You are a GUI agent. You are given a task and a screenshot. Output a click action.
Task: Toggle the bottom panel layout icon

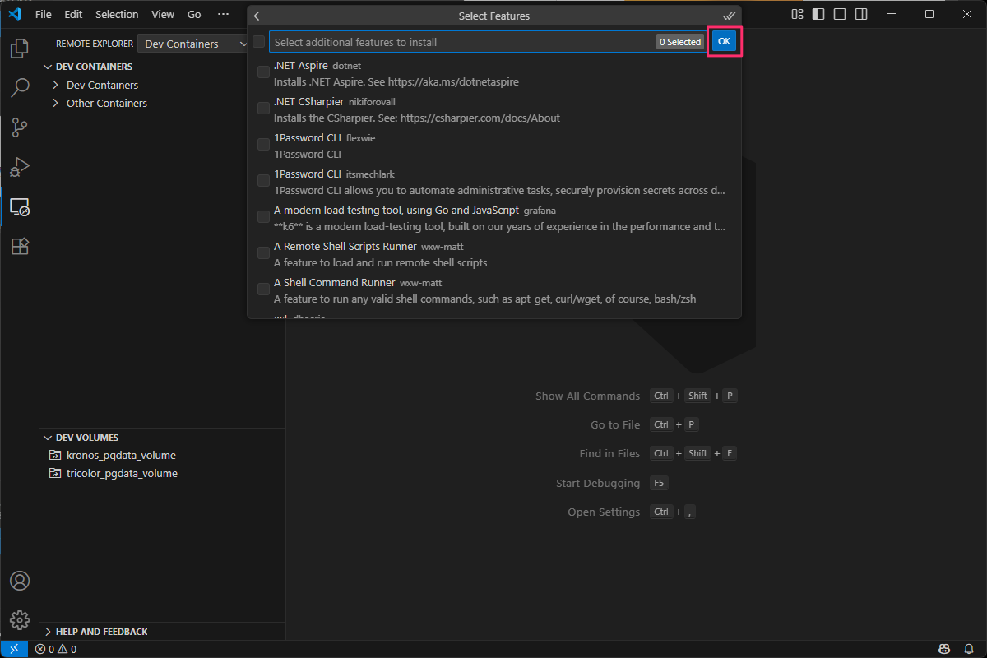[840, 14]
